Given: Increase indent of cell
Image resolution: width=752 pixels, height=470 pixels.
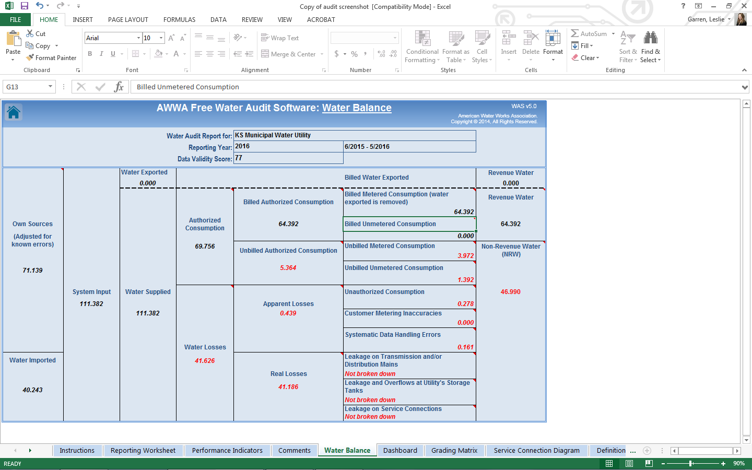Looking at the screenshot, I should tap(249, 54).
